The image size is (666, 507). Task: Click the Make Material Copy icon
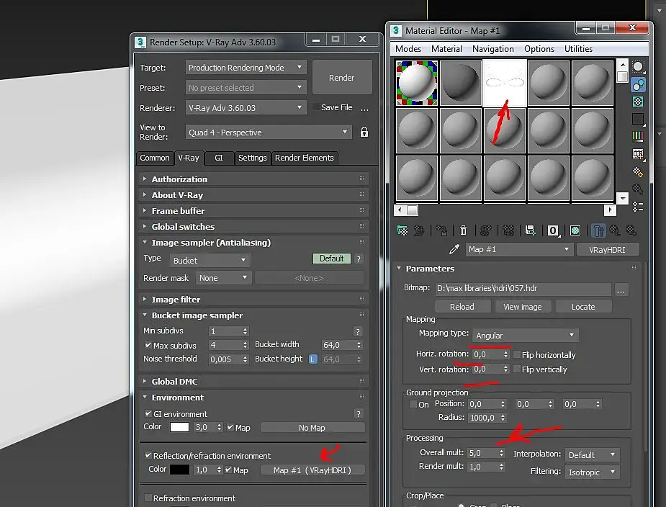click(485, 230)
